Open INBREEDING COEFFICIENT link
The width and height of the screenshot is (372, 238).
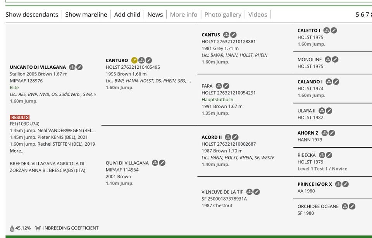71,228
